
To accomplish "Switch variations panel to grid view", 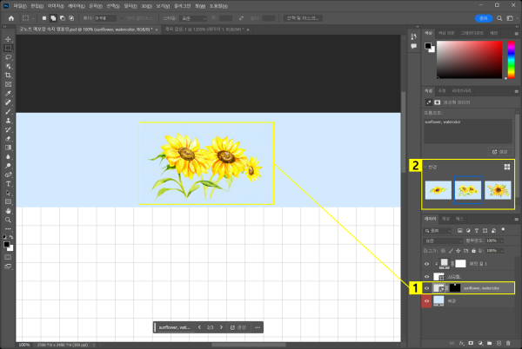I will coord(505,166).
